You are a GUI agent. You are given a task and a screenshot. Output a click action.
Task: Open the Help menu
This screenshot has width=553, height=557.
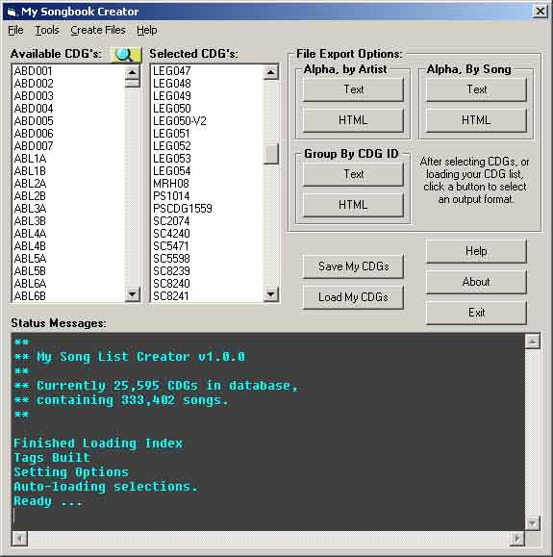[x=147, y=30]
